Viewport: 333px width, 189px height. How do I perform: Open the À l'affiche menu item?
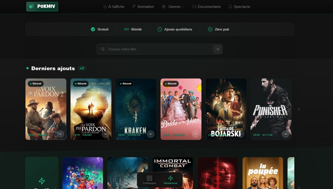pos(114,6)
